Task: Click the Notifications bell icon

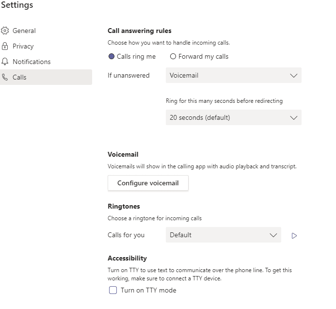Action: [5, 62]
